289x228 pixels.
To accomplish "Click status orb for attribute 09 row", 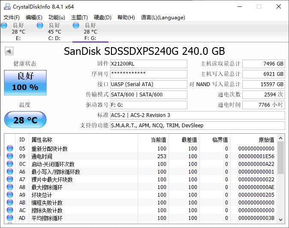I will point(10,156).
